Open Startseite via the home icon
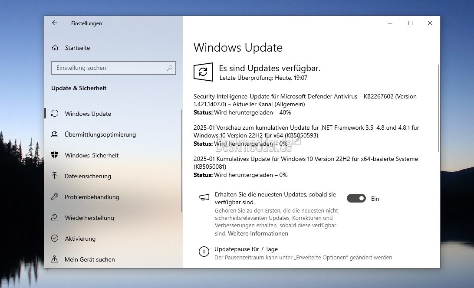The image size is (474, 288). (x=55, y=48)
